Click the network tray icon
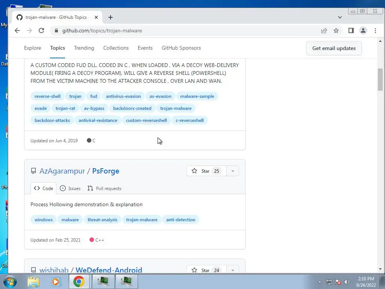The image size is (385, 289). (x=329, y=282)
